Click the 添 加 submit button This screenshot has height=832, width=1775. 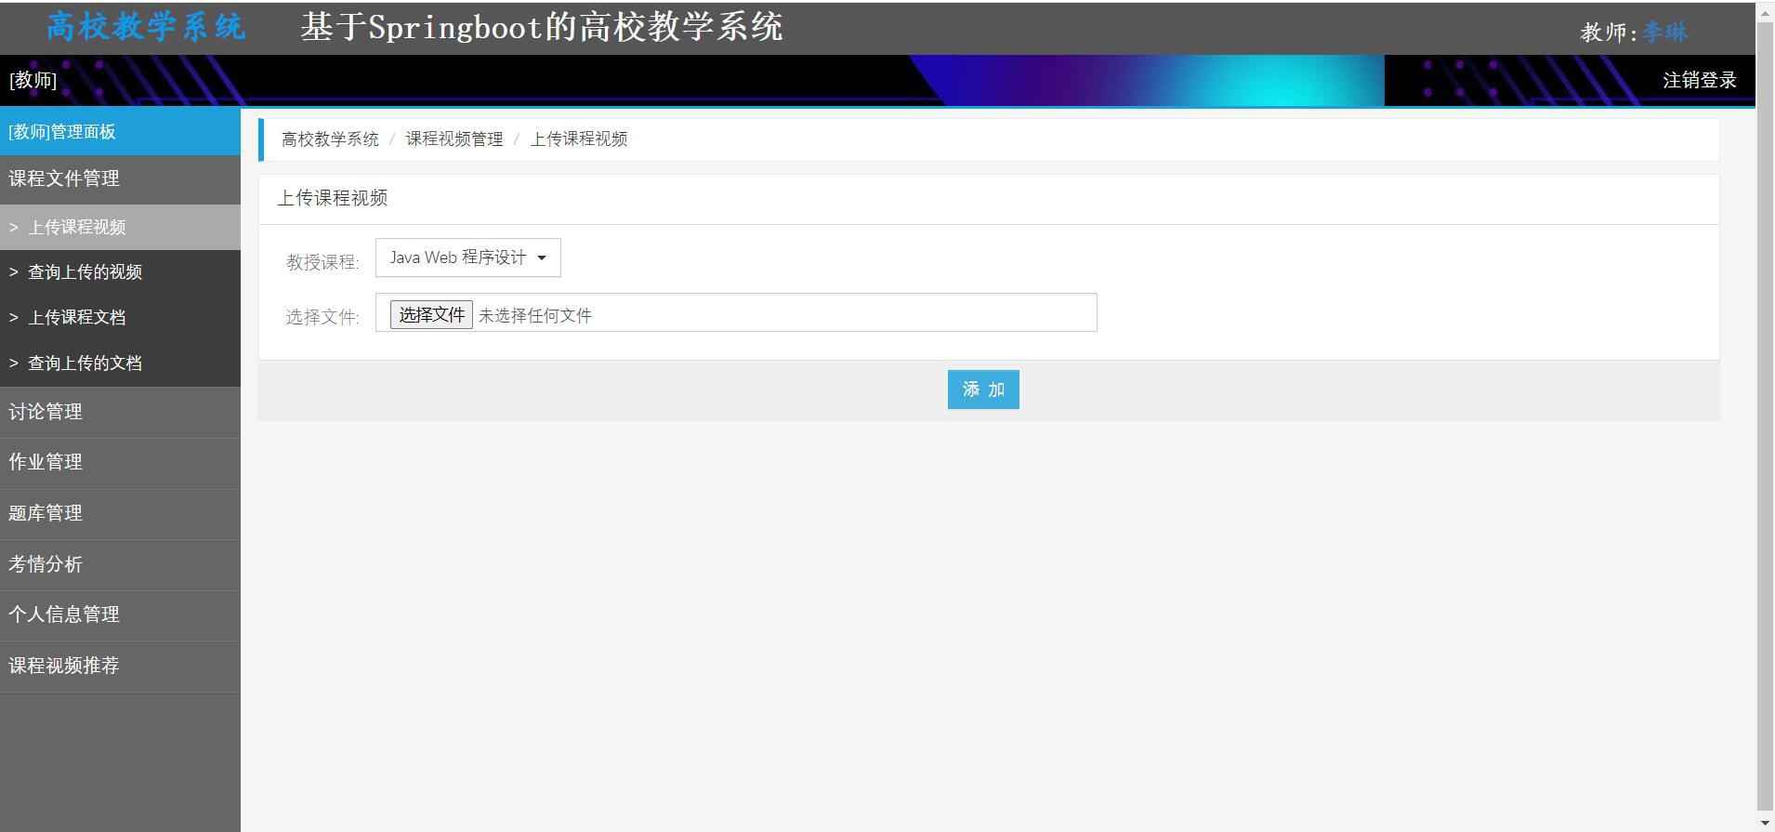pos(983,390)
